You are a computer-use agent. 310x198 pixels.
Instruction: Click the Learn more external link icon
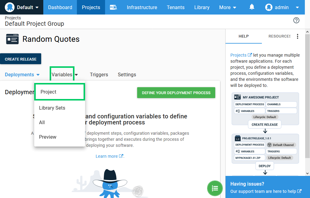click(121, 156)
